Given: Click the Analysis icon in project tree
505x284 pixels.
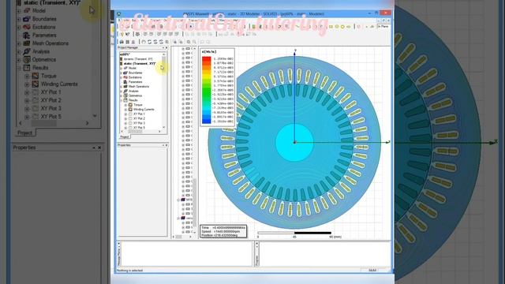Looking at the screenshot, I should [125, 92].
